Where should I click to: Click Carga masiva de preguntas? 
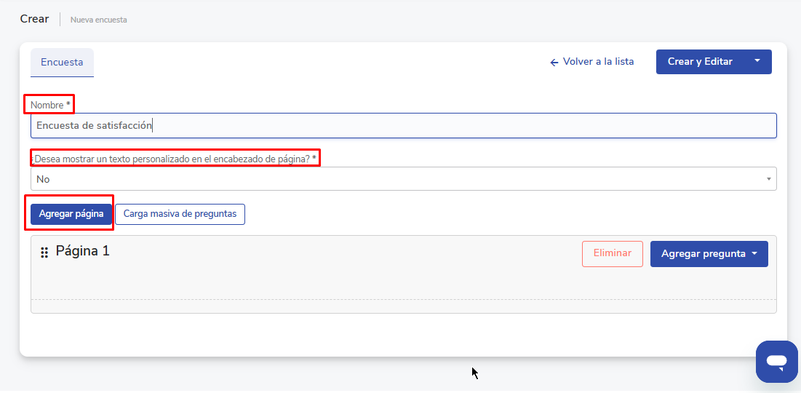(180, 214)
